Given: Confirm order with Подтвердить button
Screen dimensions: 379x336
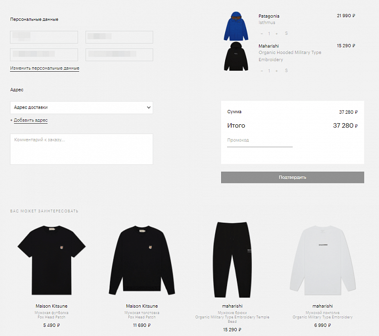Looking at the screenshot, I should (x=293, y=177).
